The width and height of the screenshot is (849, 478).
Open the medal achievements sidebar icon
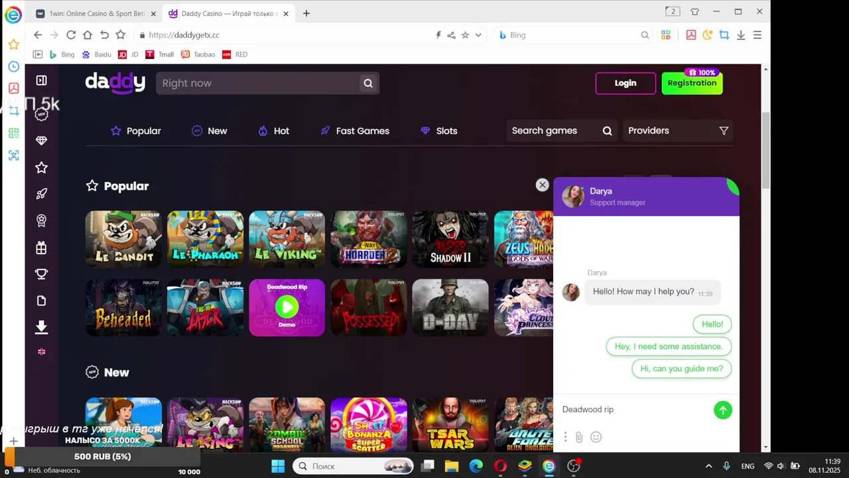pos(41,220)
